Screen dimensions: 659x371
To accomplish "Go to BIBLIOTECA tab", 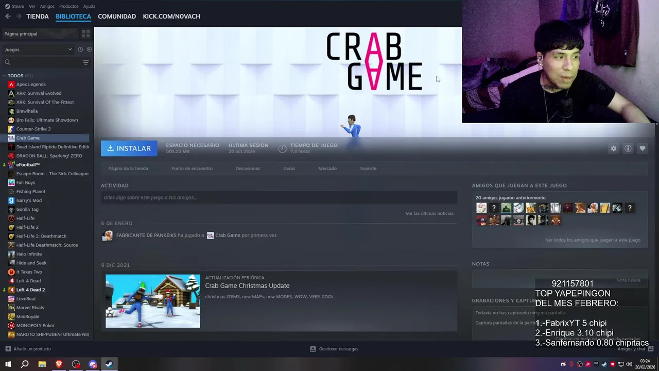I will [73, 16].
